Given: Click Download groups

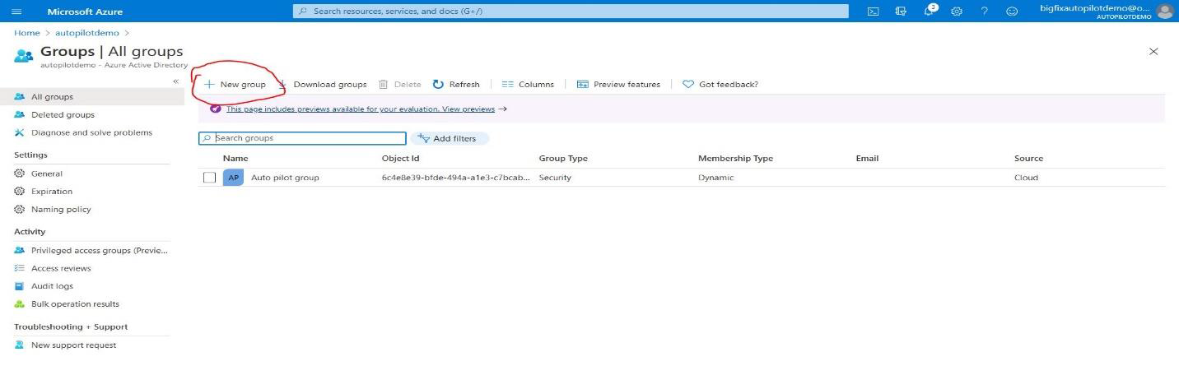Looking at the screenshot, I should coord(323,84).
